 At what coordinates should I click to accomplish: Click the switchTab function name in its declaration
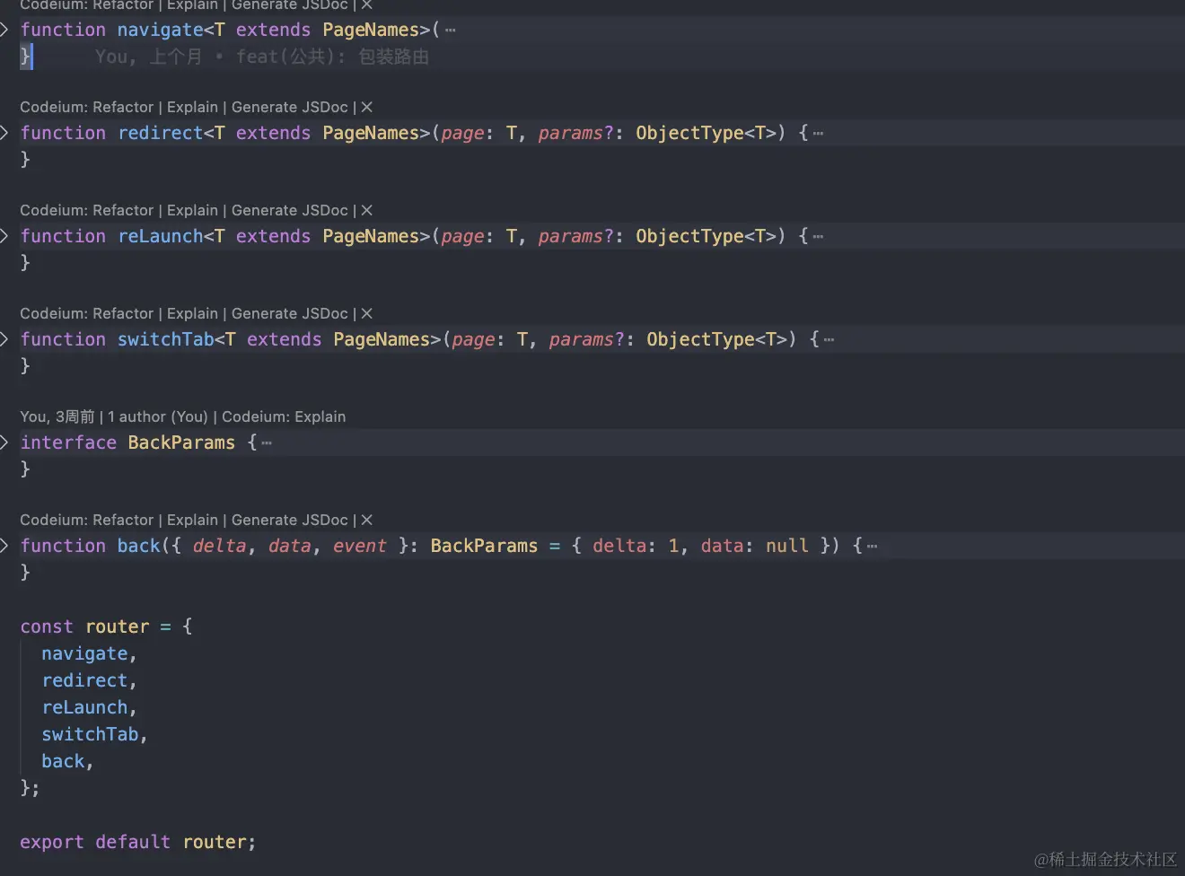[166, 339]
